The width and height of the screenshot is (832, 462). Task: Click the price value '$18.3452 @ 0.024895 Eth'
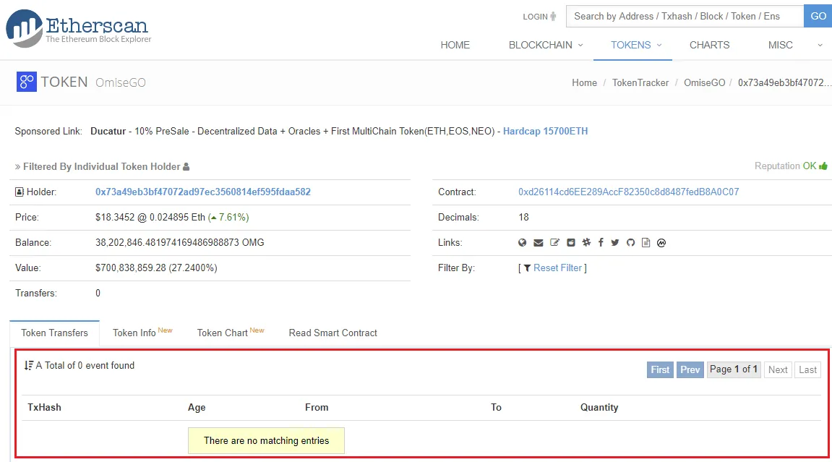pyautogui.click(x=150, y=218)
